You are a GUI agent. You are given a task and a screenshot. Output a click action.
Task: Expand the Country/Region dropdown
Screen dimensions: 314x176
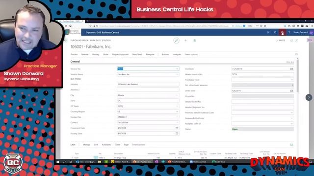177,112
